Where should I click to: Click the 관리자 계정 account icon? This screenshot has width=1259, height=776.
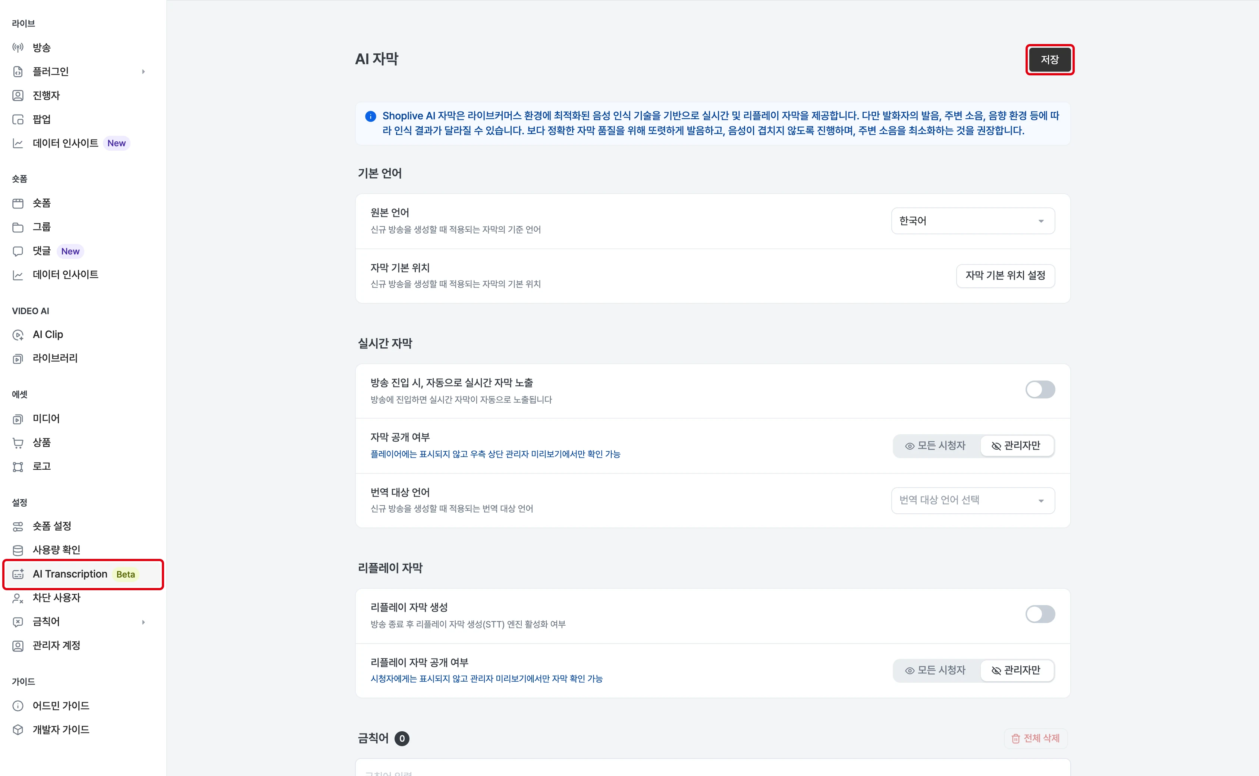click(18, 646)
